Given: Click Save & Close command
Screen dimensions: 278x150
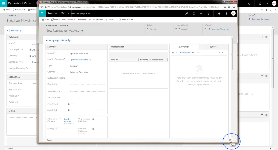Looking at the screenshot, I should point(58,19).
